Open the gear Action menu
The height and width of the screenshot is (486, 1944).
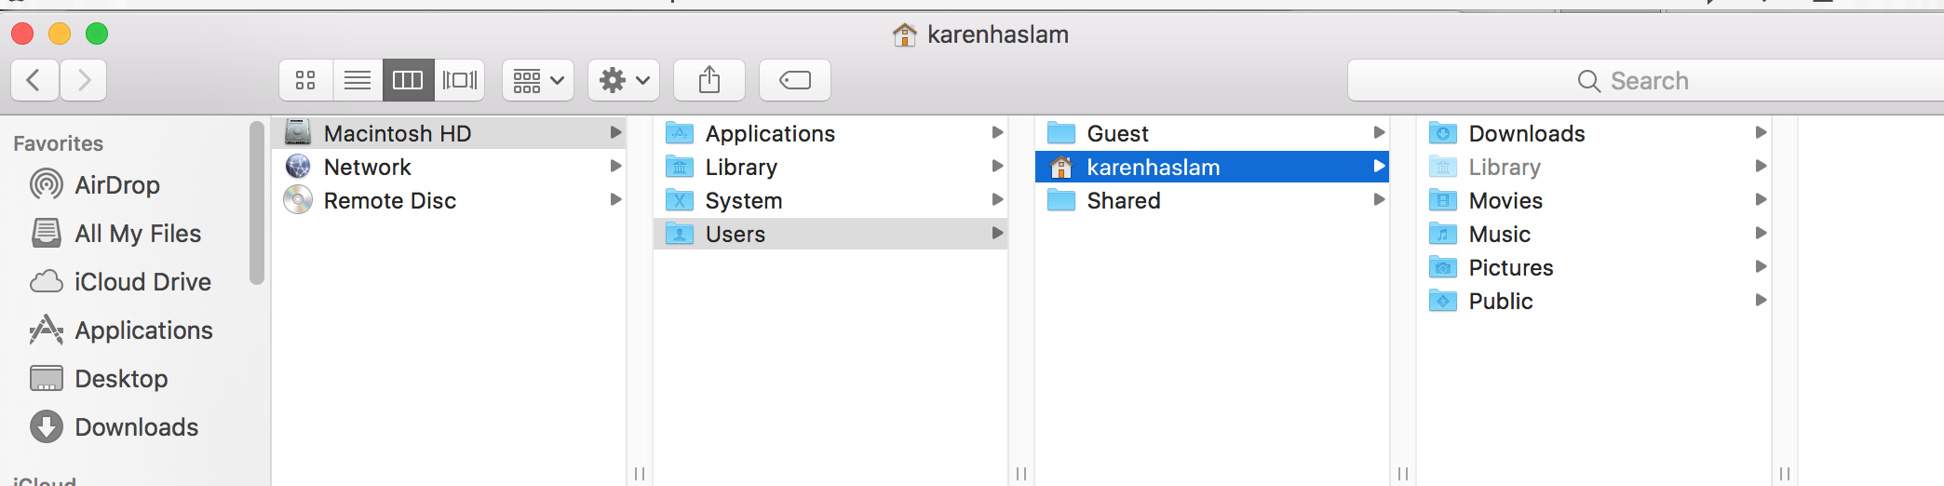coord(624,80)
